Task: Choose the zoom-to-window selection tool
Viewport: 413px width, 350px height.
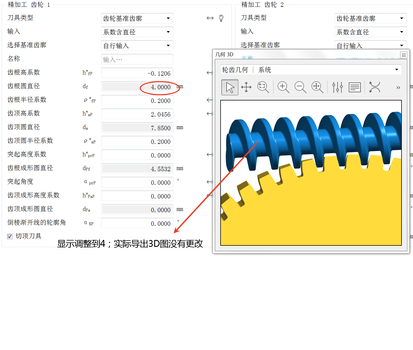Action: (263, 87)
